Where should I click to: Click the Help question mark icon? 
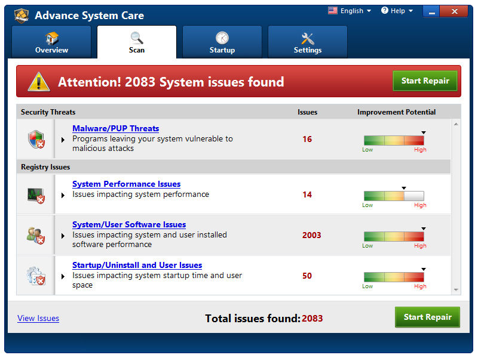pyautogui.click(x=385, y=11)
